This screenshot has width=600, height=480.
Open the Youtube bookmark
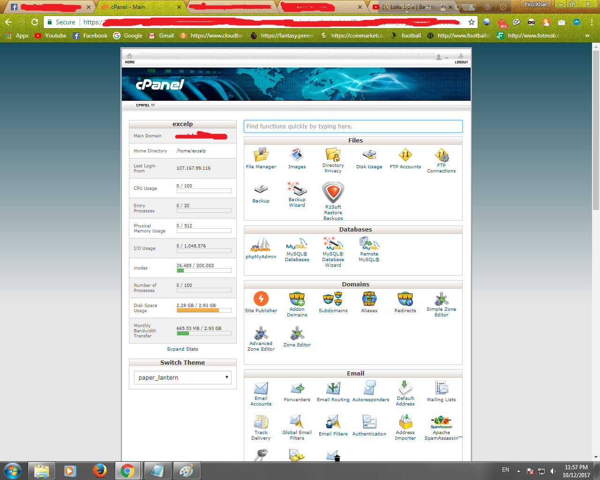[x=51, y=36]
